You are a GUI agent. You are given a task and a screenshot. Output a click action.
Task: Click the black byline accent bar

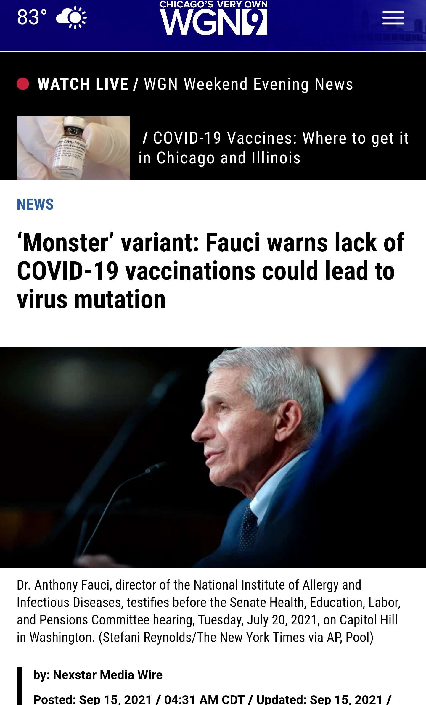point(19,686)
